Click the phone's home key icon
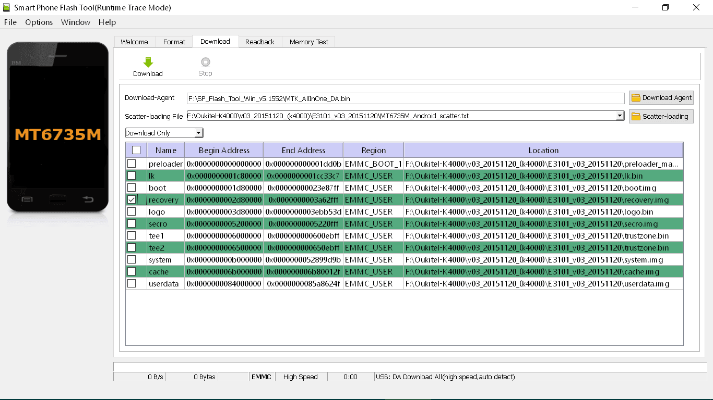The height and width of the screenshot is (400, 713). click(x=57, y=199)
